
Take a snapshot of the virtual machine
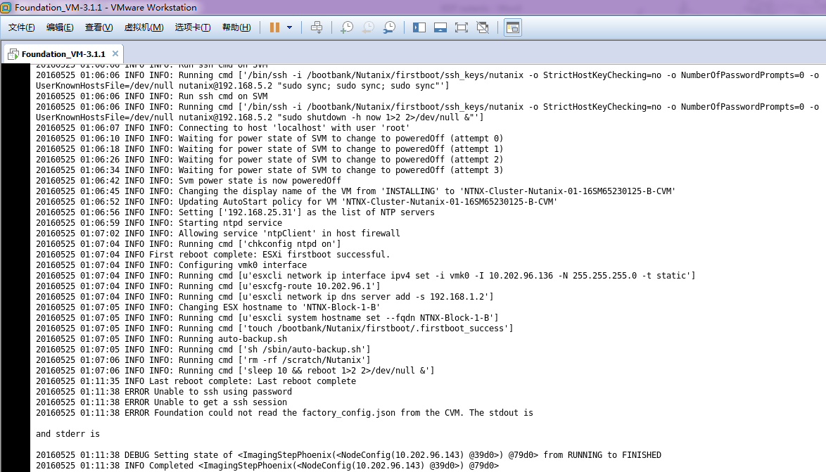pos(347,27)
